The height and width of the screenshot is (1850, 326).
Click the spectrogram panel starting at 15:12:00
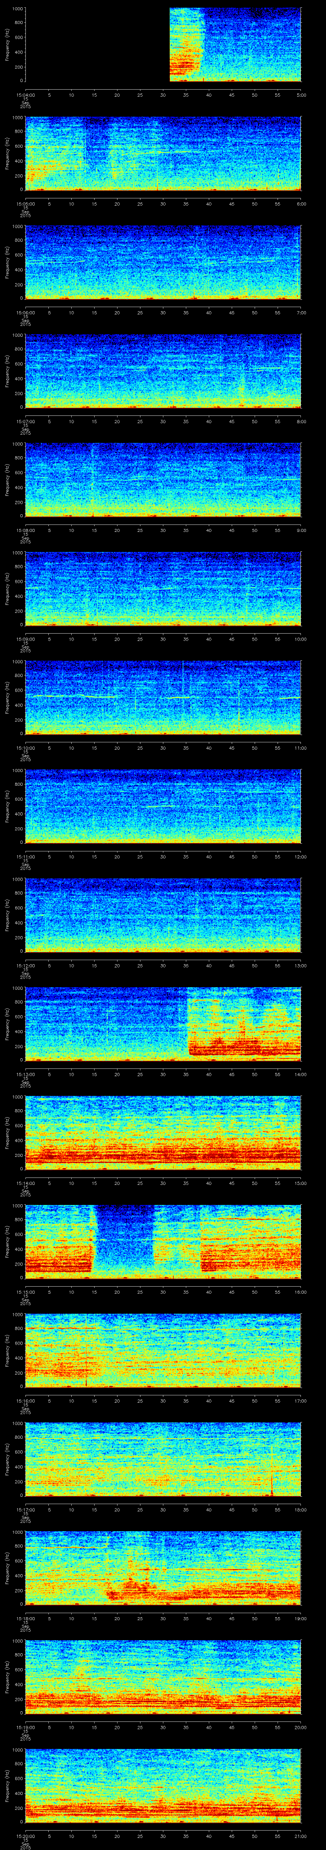tap(163, 914)
